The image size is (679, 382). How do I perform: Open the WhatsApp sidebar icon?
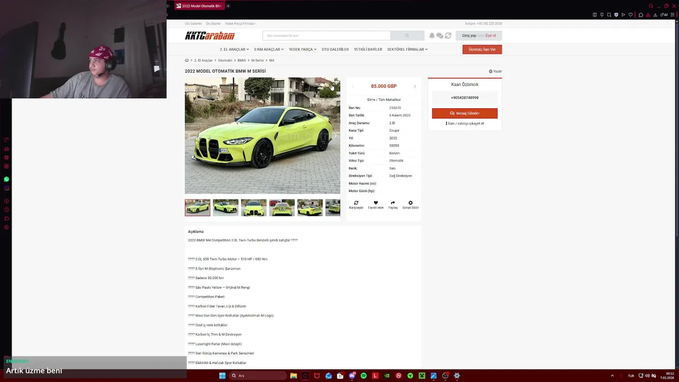pyautogui.click(x=6, y=179)
